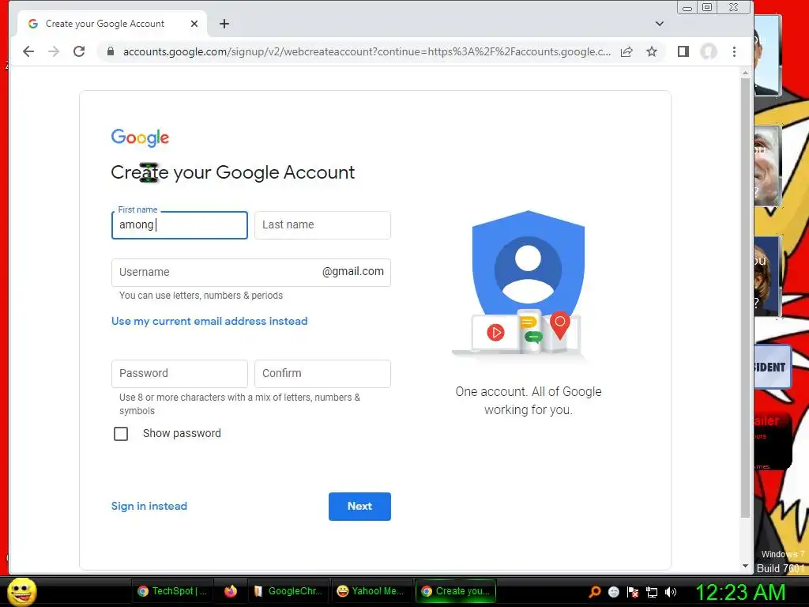Click the password requirements hint text
Image resolution: width=809 pixels, height=607 pixels.
[239, 404]
